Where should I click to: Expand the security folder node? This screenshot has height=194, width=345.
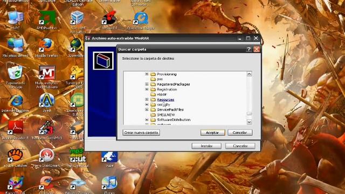point(147,105)
